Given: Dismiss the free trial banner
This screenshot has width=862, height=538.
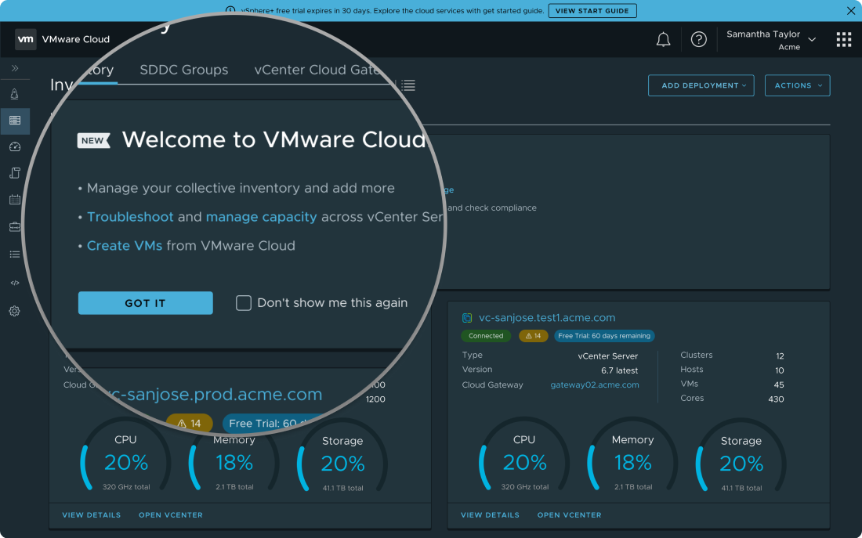Looking at the screenshot, I should 851,10.
